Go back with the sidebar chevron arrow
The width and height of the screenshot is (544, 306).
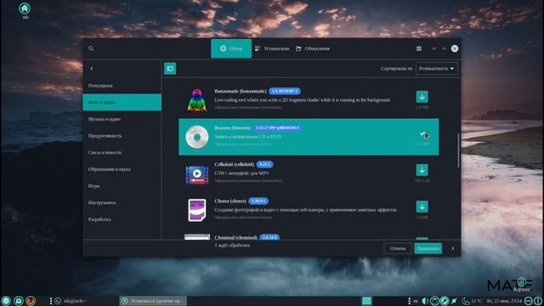pyautogui.click(x=92, y=69)
